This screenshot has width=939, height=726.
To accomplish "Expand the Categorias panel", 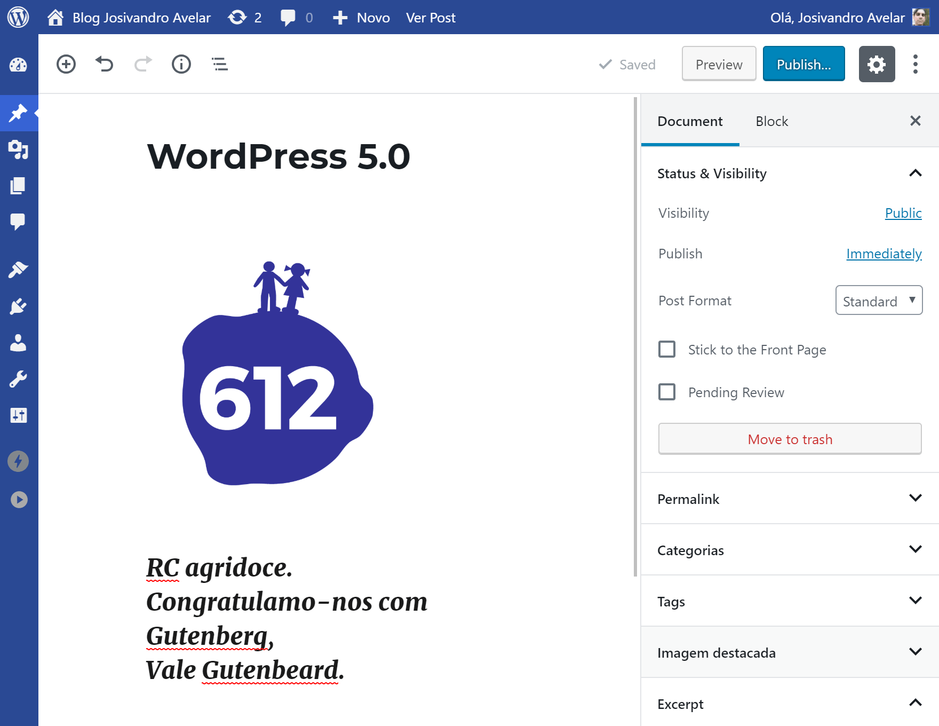I will [790, 550].
